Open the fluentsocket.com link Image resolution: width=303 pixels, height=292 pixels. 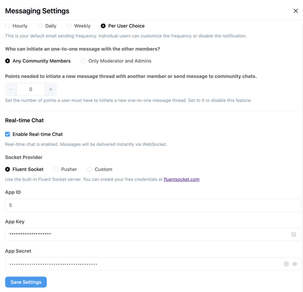[181, 179]
